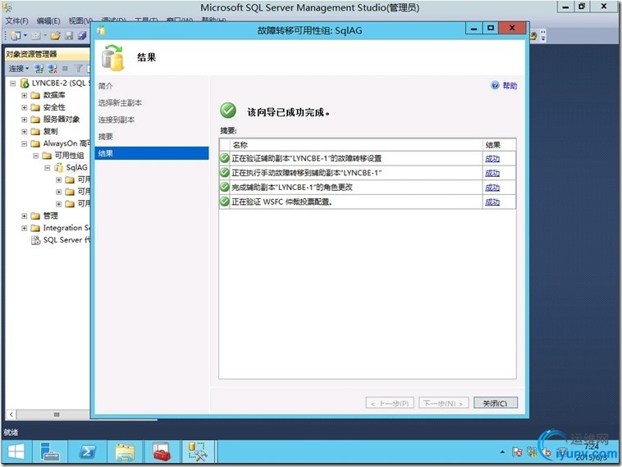Viewport: 622px width, 467px height.
Task: Expand the 管理 folder node
Action: [x=24, y=215]
